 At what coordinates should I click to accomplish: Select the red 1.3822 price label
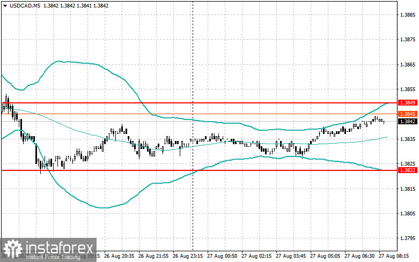408,170
